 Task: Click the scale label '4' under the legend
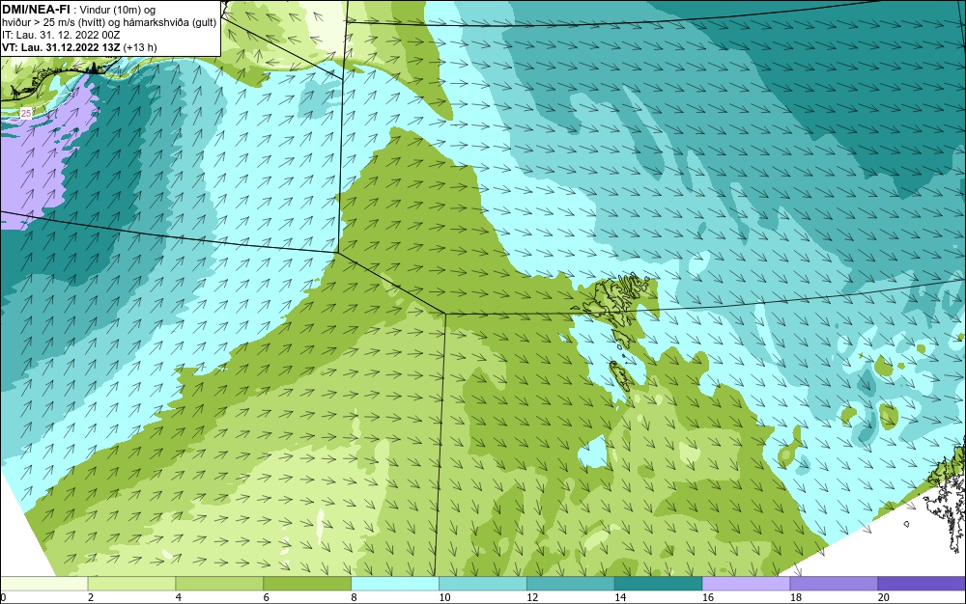pos(178,597)
